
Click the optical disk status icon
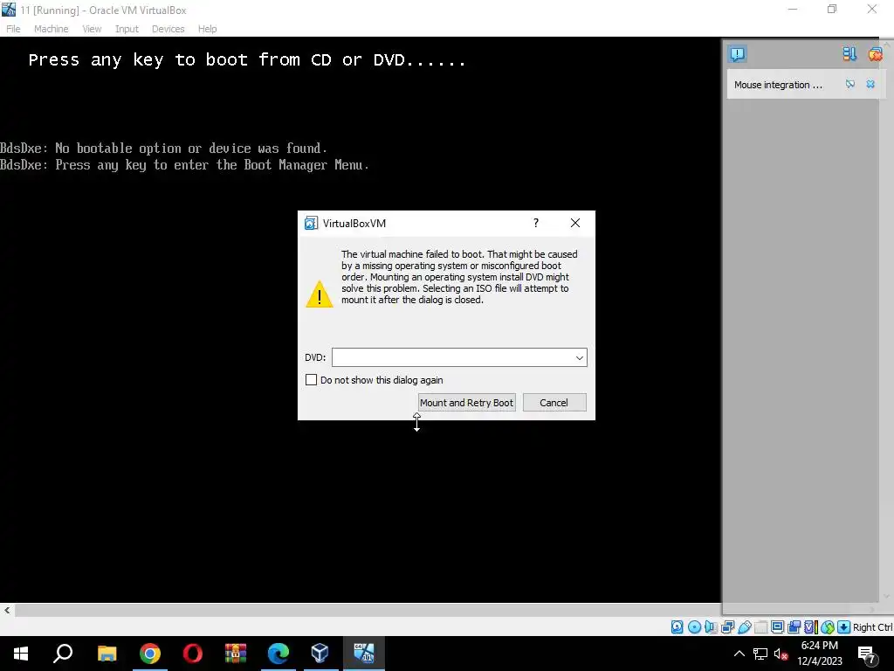(x=694, y=627)
